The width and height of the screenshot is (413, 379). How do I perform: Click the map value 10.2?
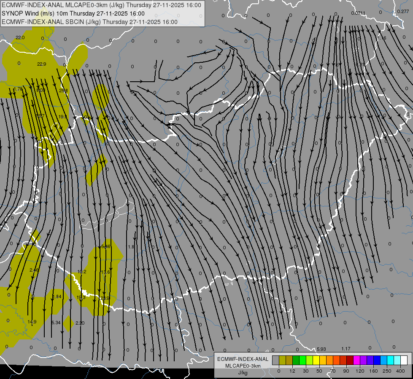point(82,272)
